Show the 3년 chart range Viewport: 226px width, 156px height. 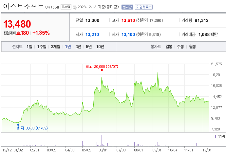[x=78, y=47]
